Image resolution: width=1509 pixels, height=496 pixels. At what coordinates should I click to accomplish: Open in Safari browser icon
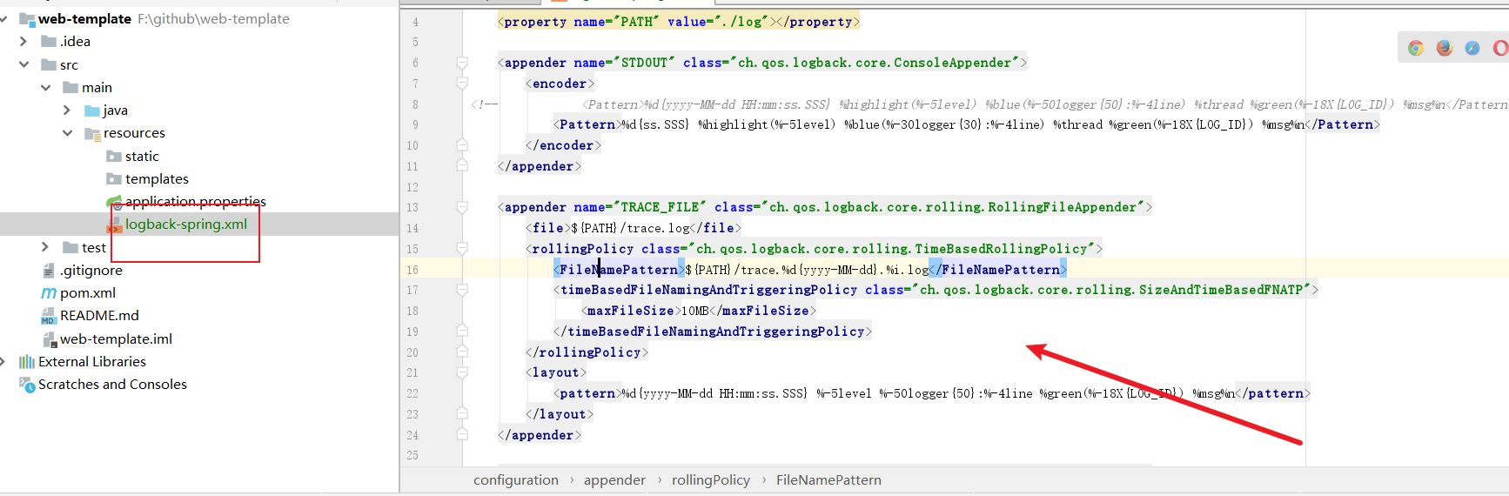[x=1472, y=48]
